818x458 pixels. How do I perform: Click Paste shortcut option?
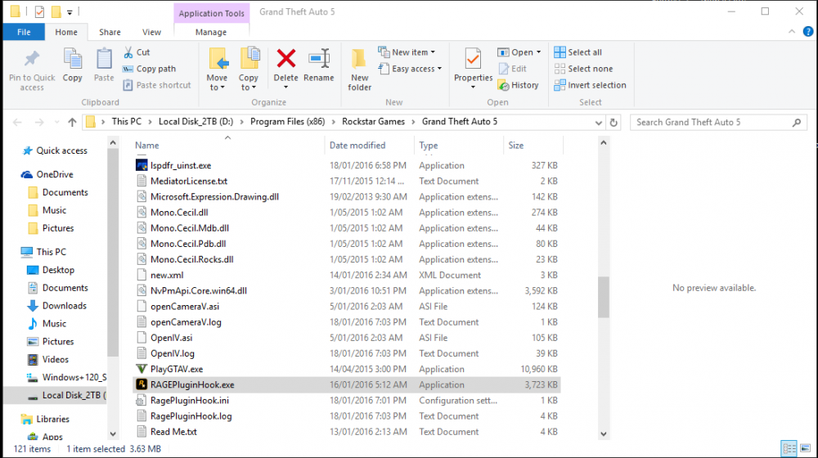[157, 85]
